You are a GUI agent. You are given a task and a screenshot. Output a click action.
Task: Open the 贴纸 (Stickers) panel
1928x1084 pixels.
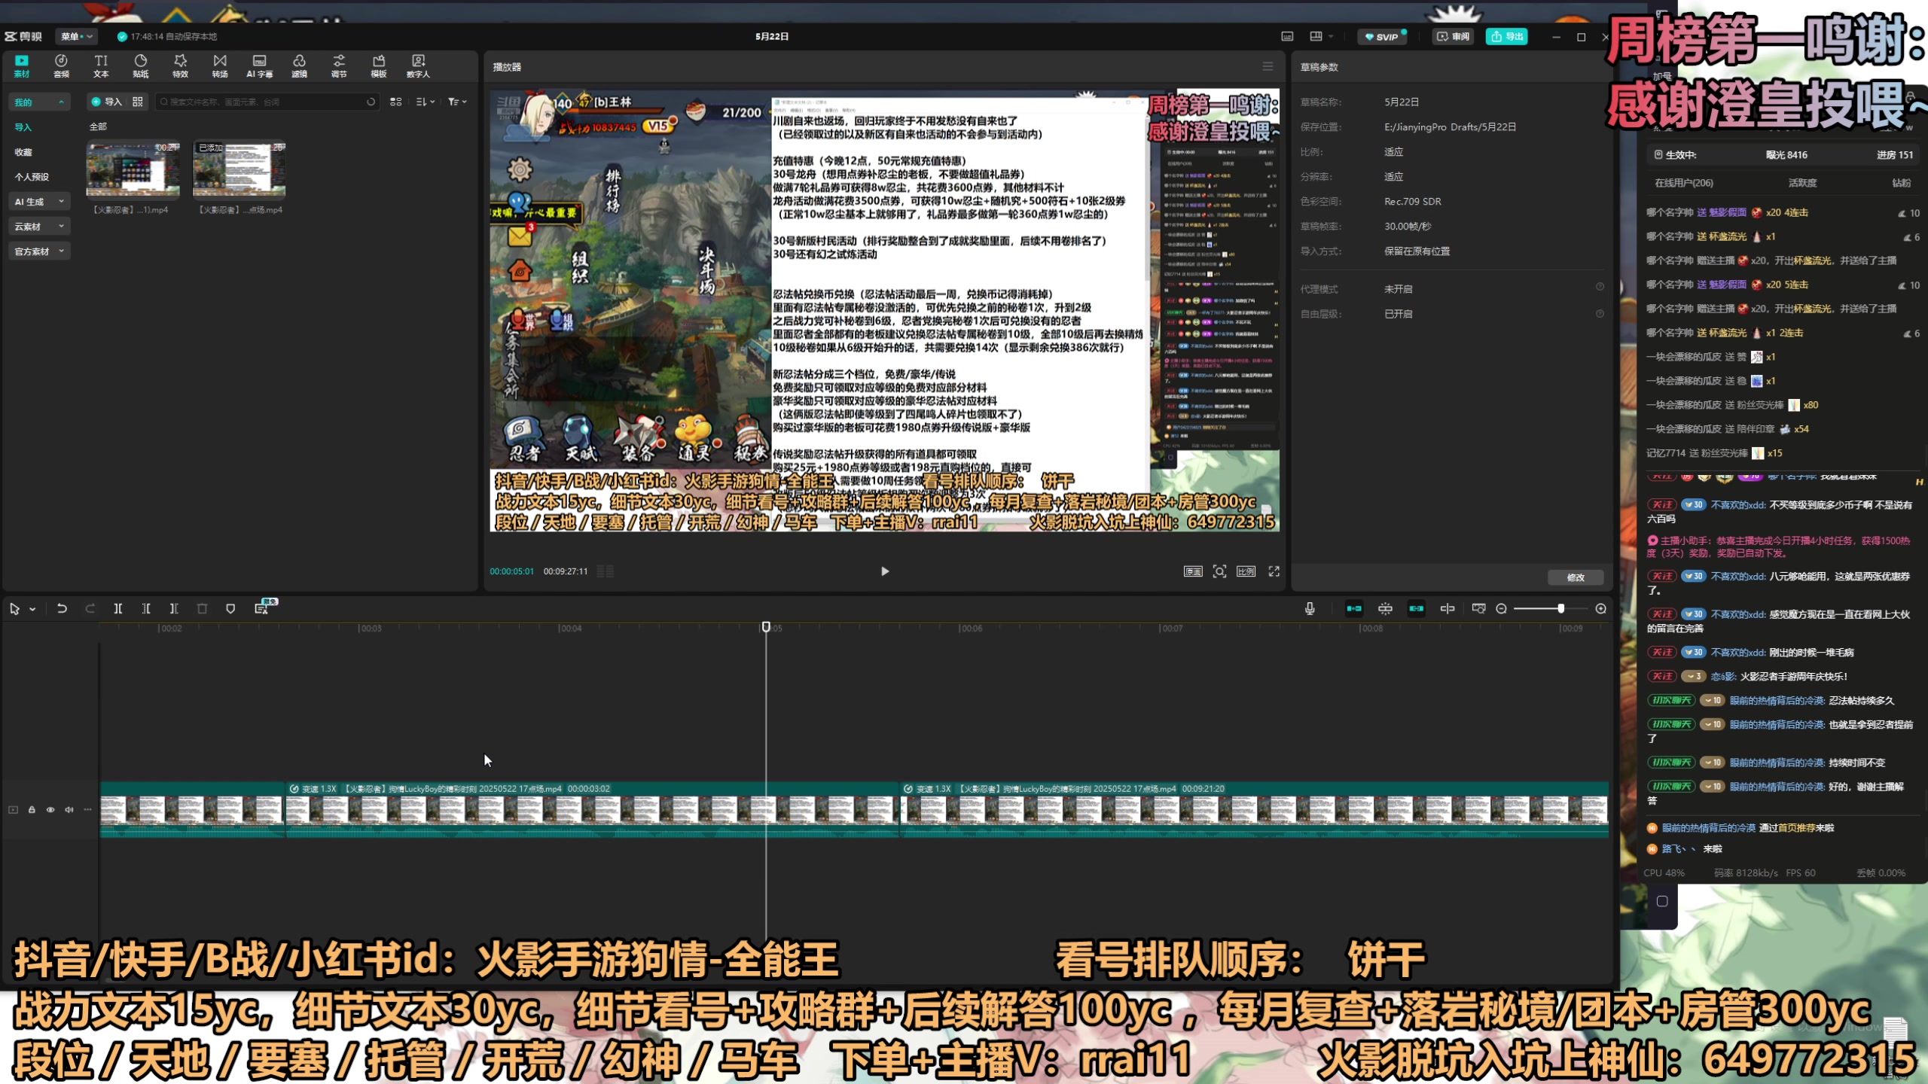pos(141,66)
